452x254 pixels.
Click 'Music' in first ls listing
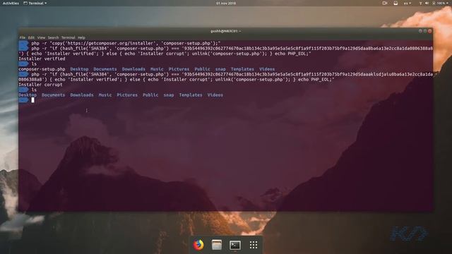tap(157, 69)
